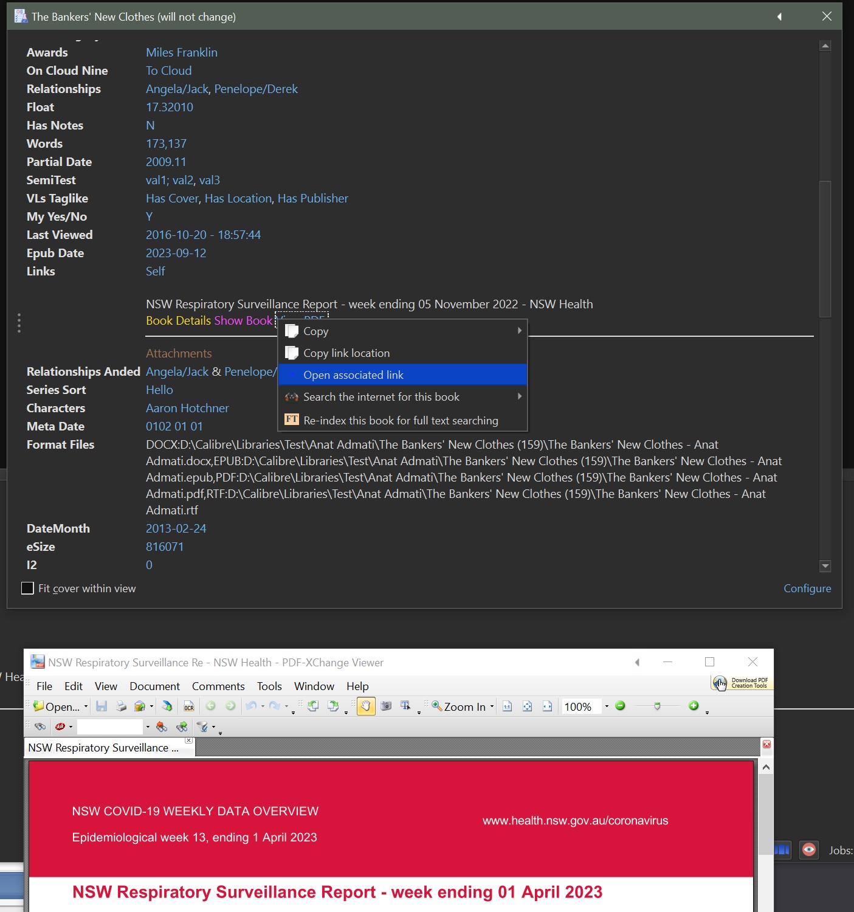Click the To Cloud link
854x912 pixels.
169,71
